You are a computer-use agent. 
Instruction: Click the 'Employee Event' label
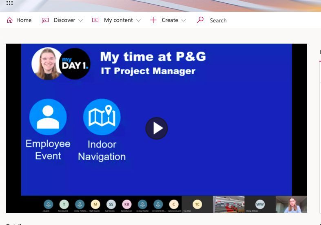coord(48,150)
